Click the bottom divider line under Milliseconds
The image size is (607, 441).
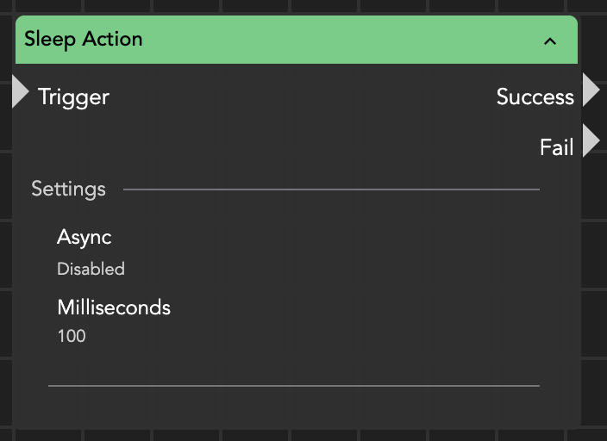(x=293, y=386)
